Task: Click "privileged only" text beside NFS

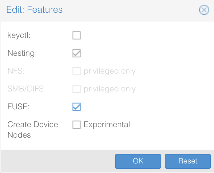Action: pos(109,71)
